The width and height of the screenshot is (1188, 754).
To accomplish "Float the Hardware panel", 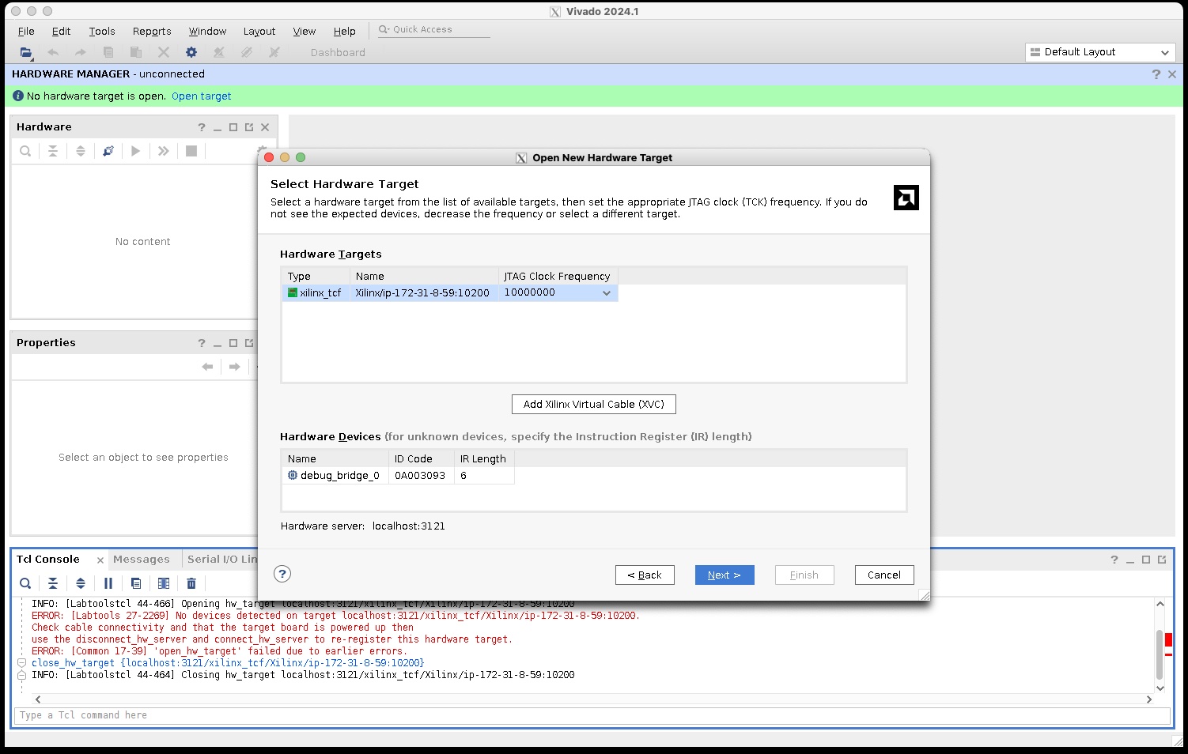I will (x=249, y=127).
